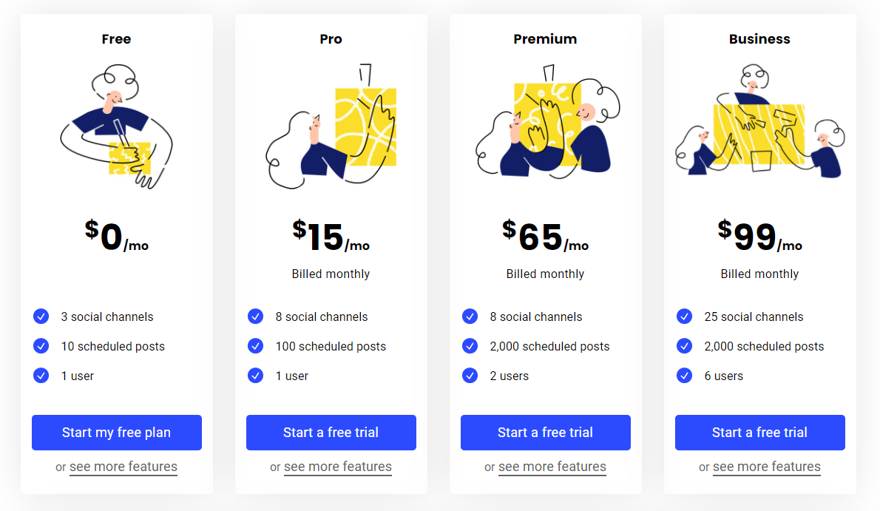This screenshot has width=880, height=511.
Task: Click the Business plan illustration
Action: [760, 121]
